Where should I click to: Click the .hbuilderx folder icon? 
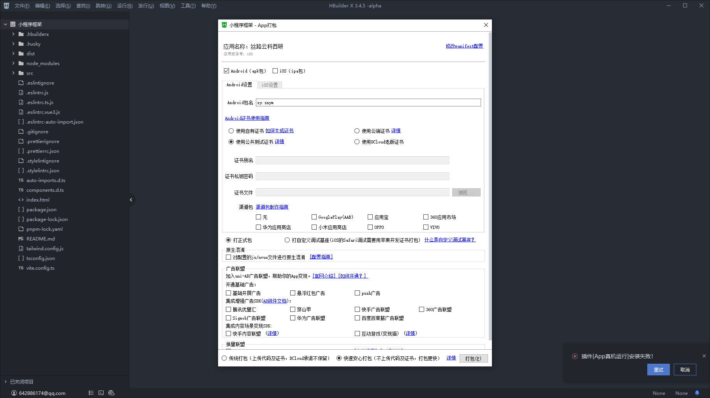coord(21,34)
